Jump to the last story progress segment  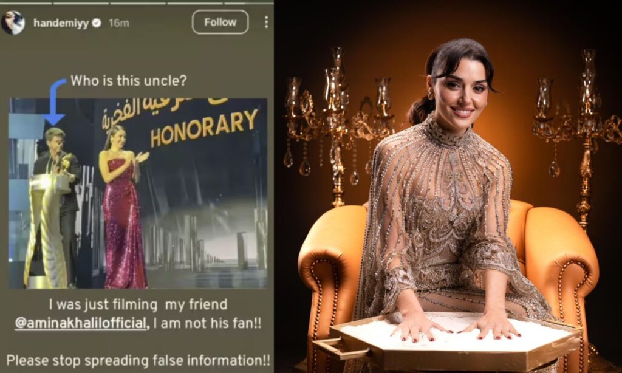point(249,3)
